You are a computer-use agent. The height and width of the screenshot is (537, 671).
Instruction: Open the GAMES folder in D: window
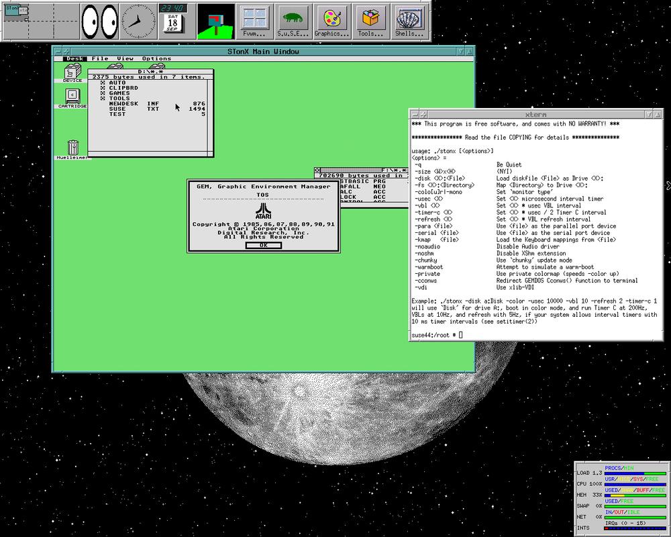(x=115, y=93)
